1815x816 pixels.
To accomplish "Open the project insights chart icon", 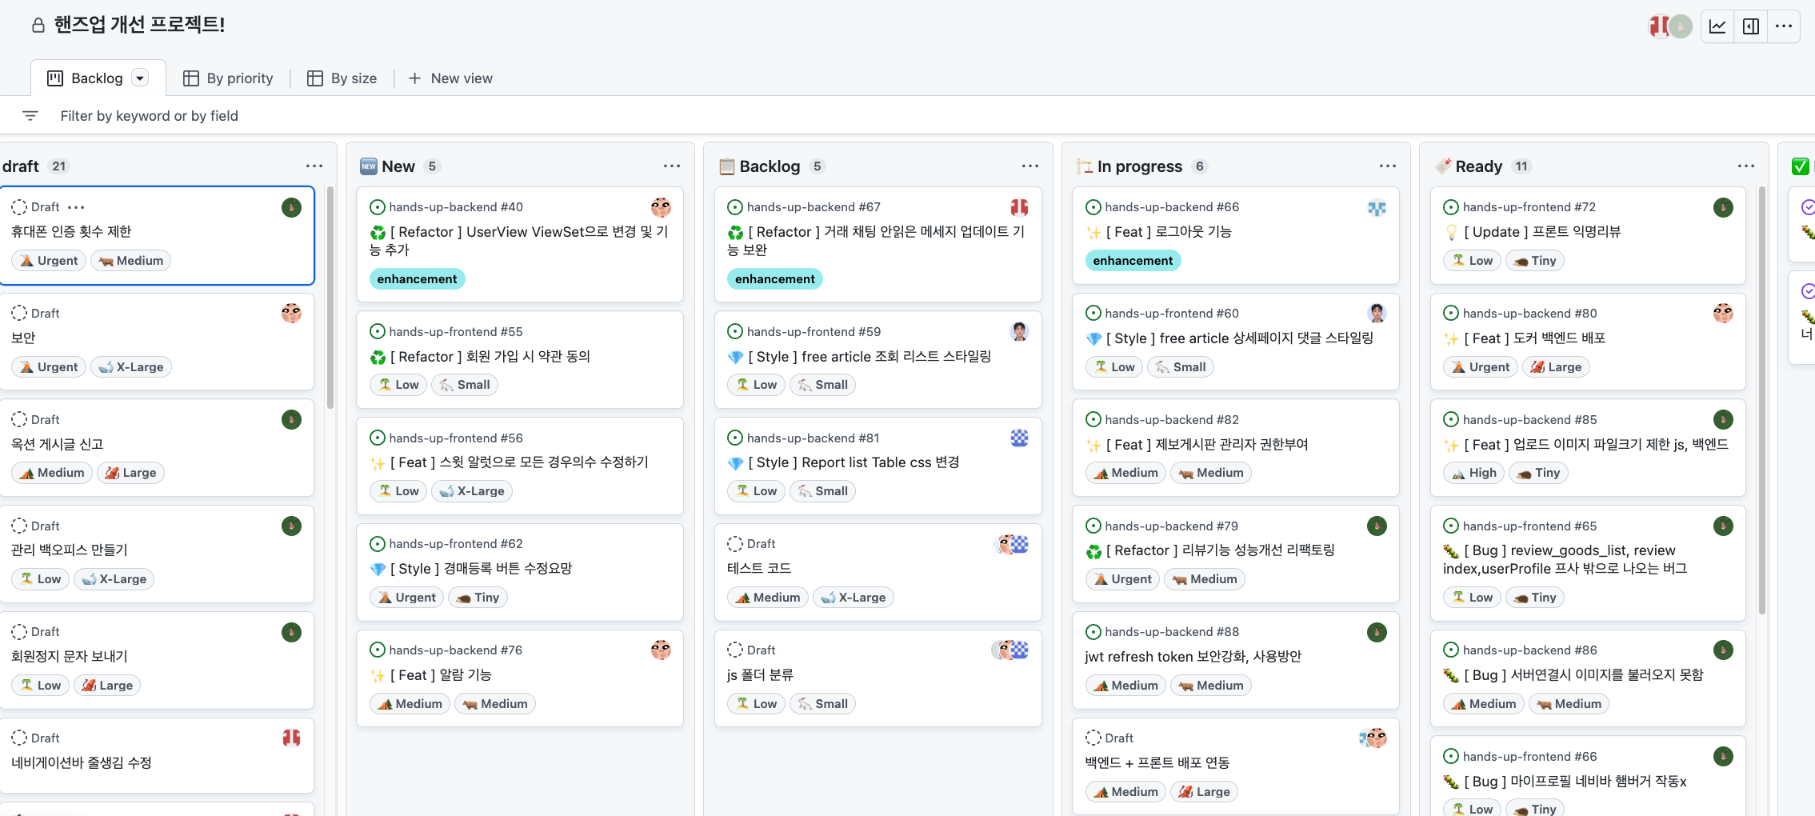I will 1717,26.
